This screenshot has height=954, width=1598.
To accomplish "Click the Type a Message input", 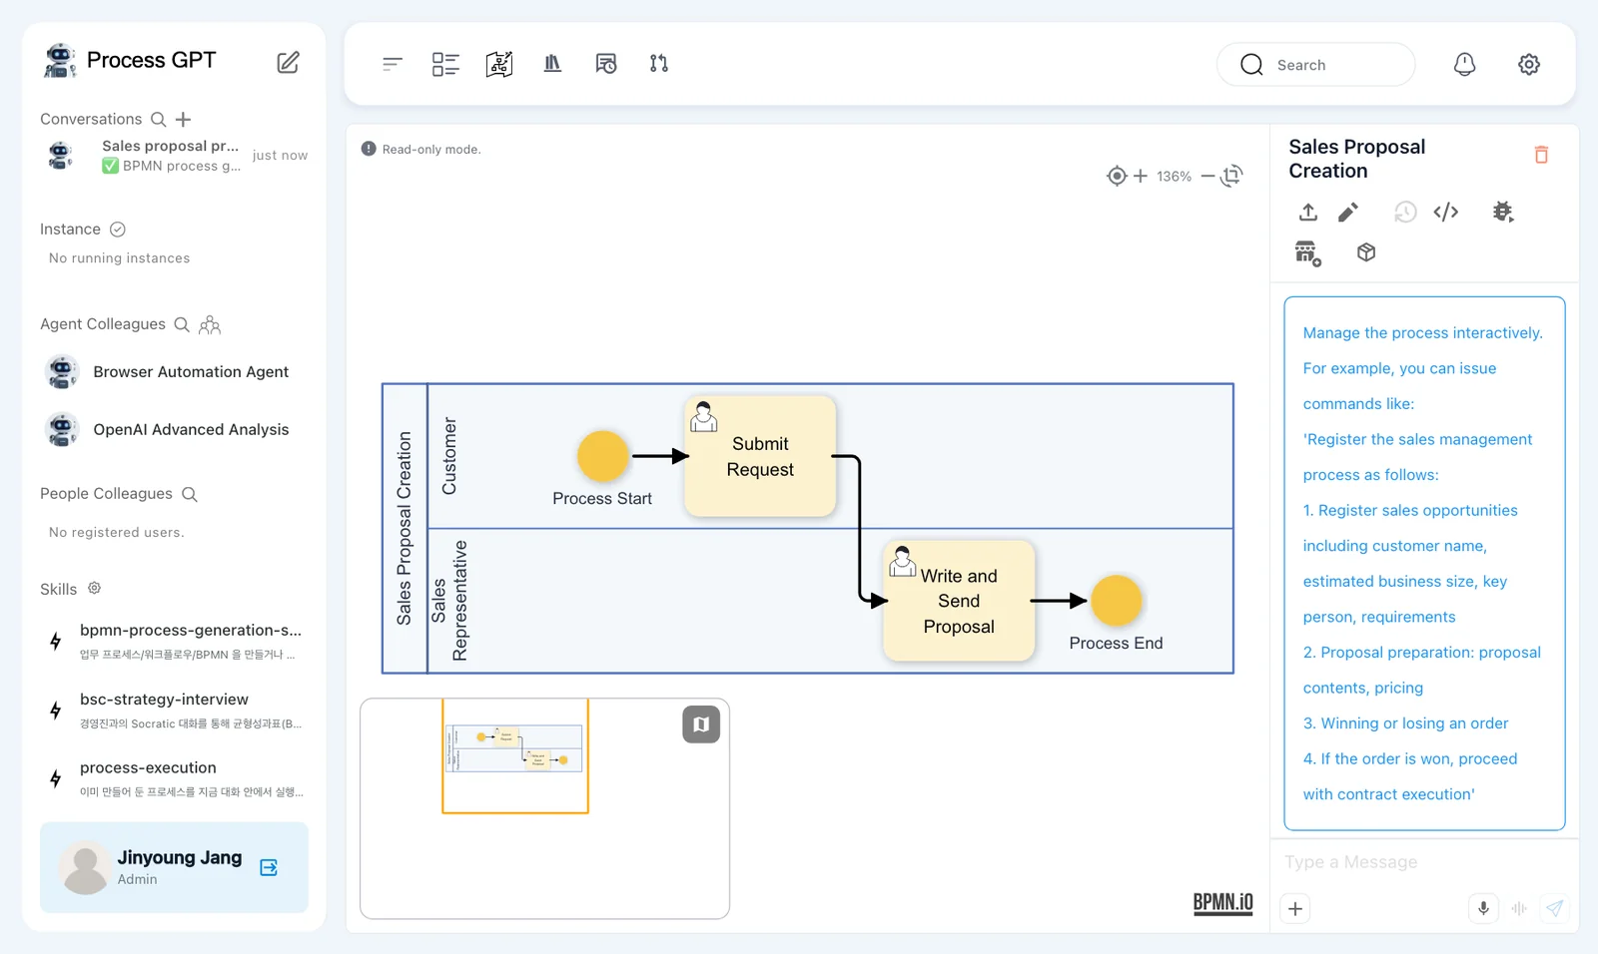I will pyautogui.click(x=1424, y=862).
